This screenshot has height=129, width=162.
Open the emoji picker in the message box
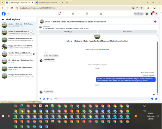(152, 99)
